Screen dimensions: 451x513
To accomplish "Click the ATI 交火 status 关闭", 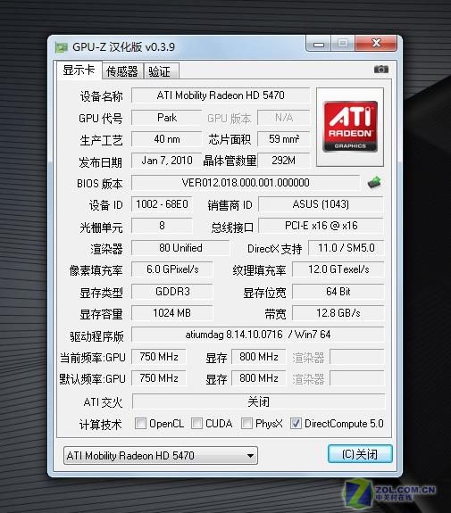I will click(x=259, y=401).
